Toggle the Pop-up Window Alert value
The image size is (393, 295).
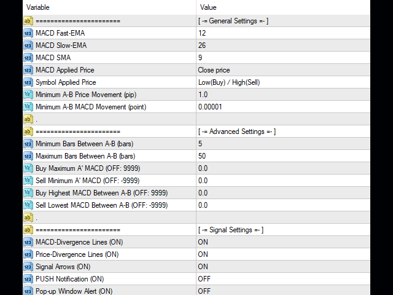click(283, 291)
